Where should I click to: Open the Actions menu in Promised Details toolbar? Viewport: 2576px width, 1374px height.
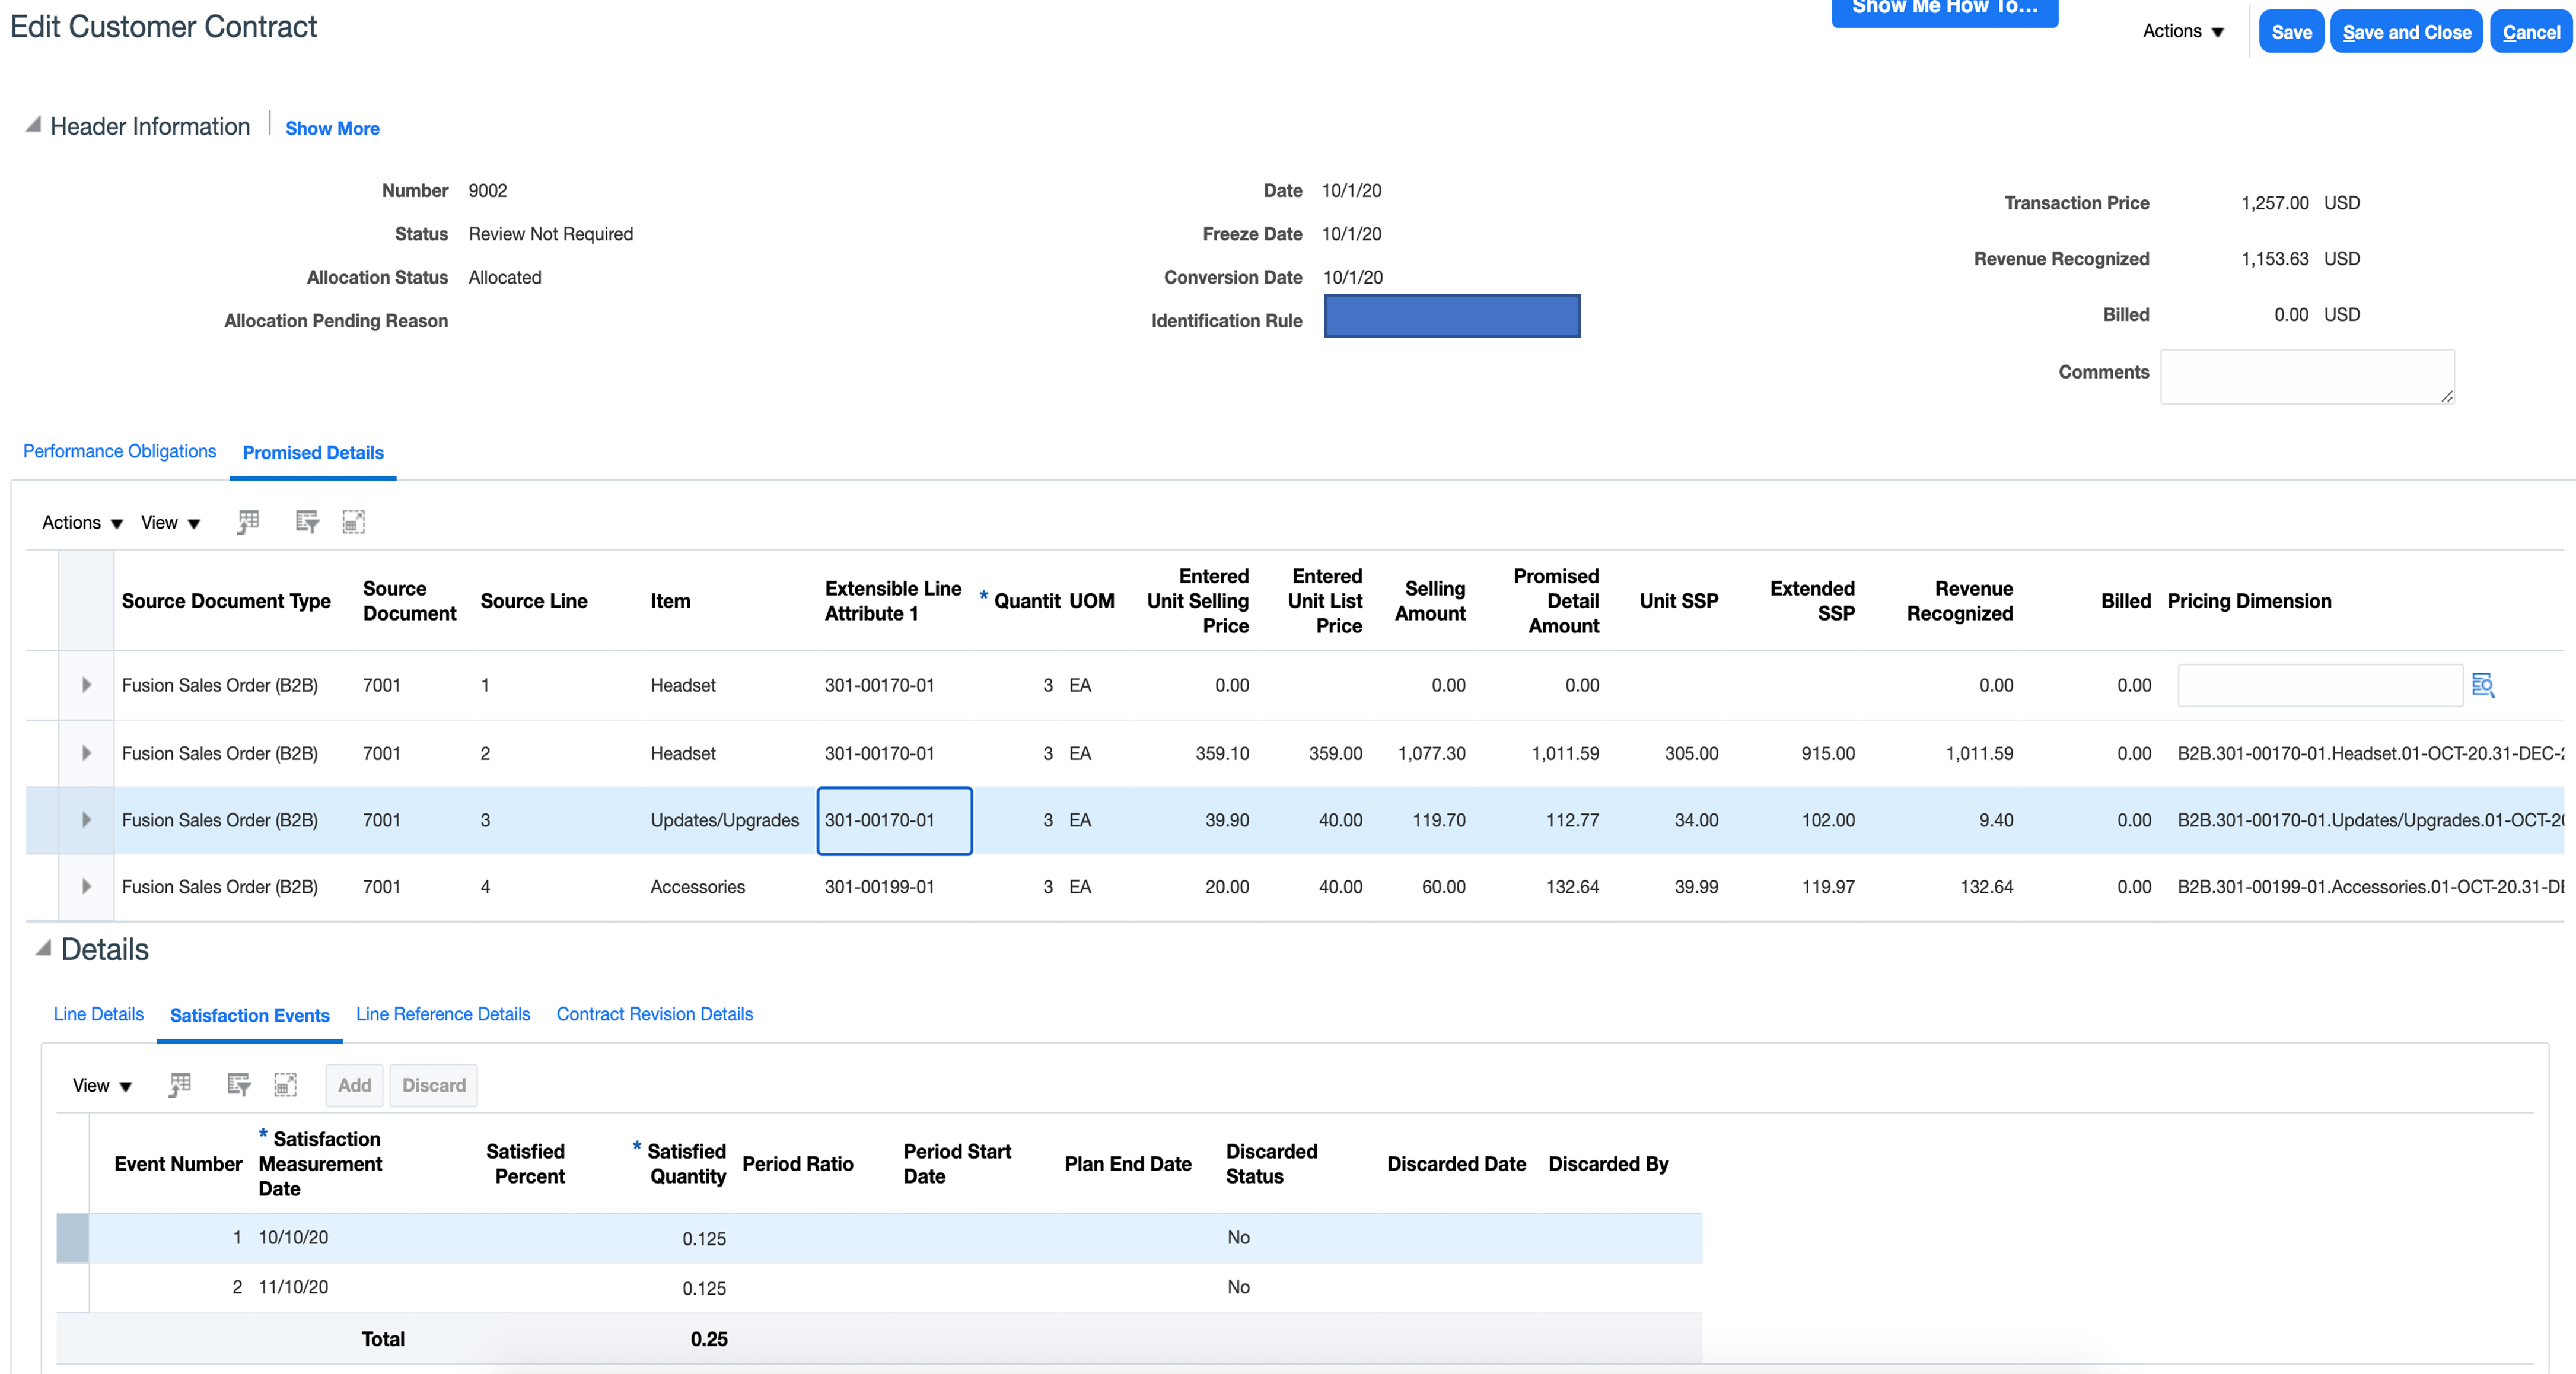[82, 523]
